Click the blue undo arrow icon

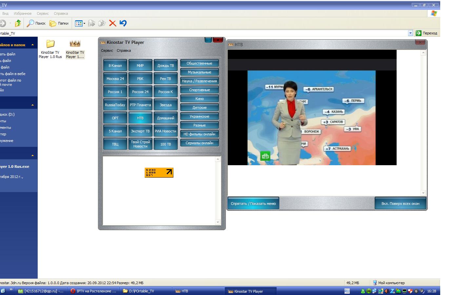pyautogui.click(x=123, y=23)
